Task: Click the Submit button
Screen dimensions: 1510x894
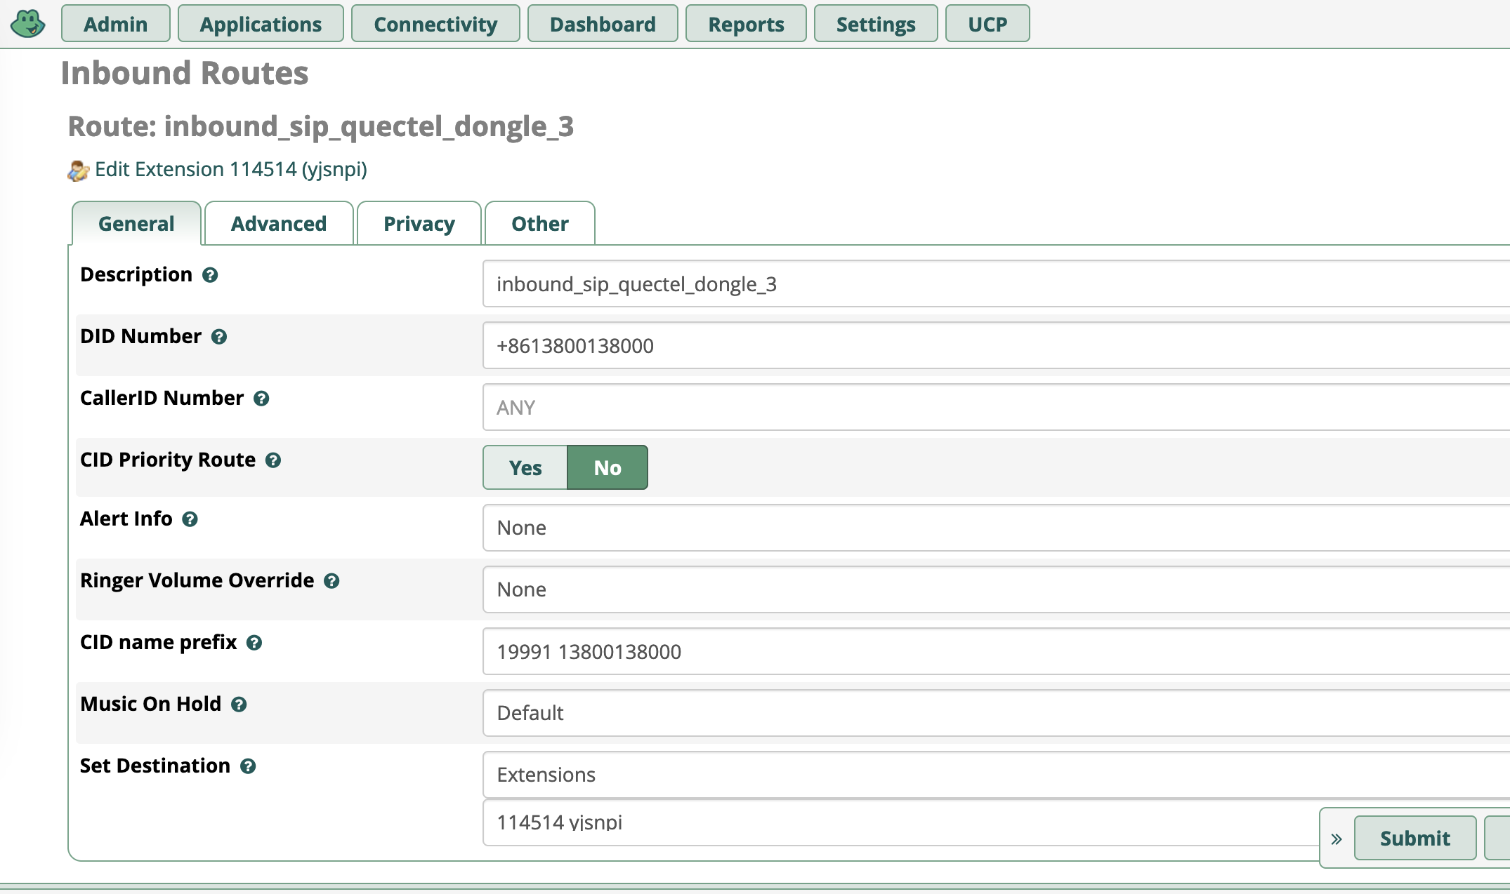Action: [x=1414, y=837]
